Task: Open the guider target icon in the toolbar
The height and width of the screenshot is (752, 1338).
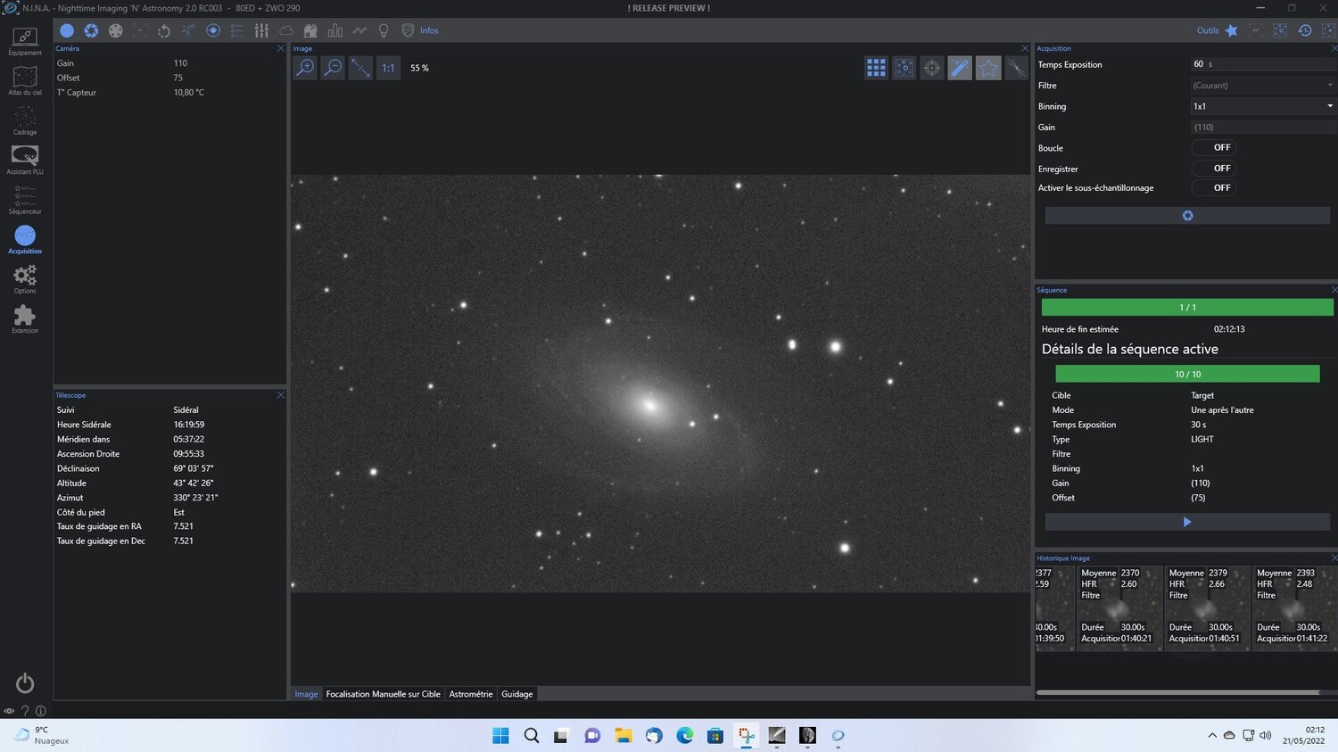Action: point(212,30)
